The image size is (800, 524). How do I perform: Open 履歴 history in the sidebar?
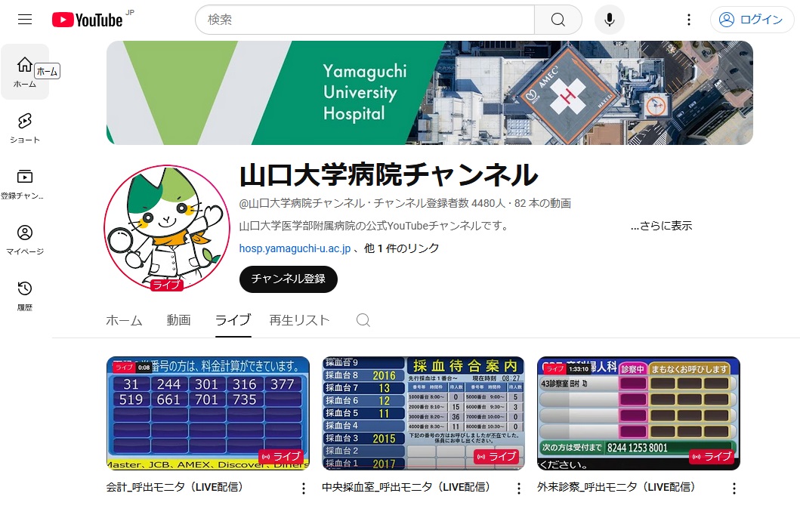[24, 296]
